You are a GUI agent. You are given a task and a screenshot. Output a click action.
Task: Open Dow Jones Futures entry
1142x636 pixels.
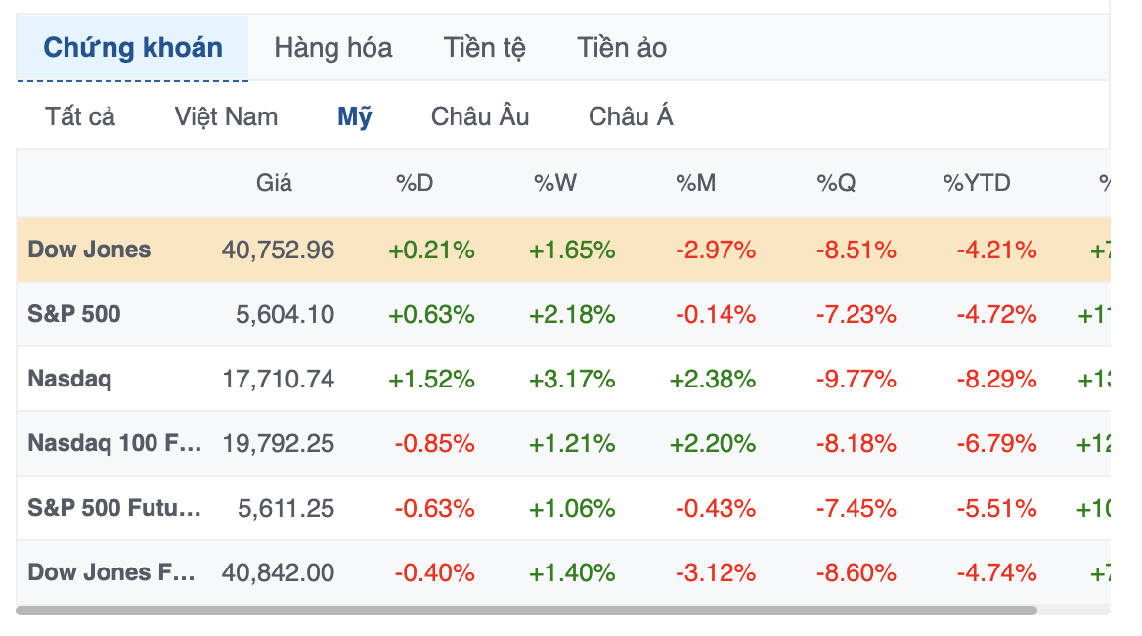(113, 572)
